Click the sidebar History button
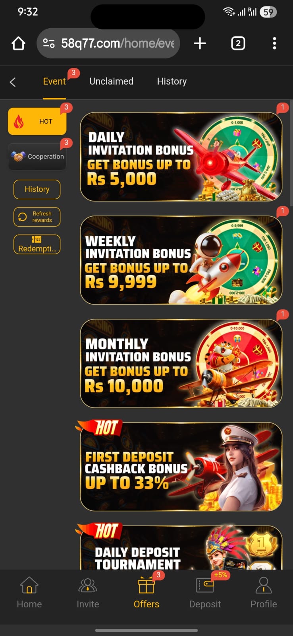Viewport: 293px width, 636px height. 37,189
